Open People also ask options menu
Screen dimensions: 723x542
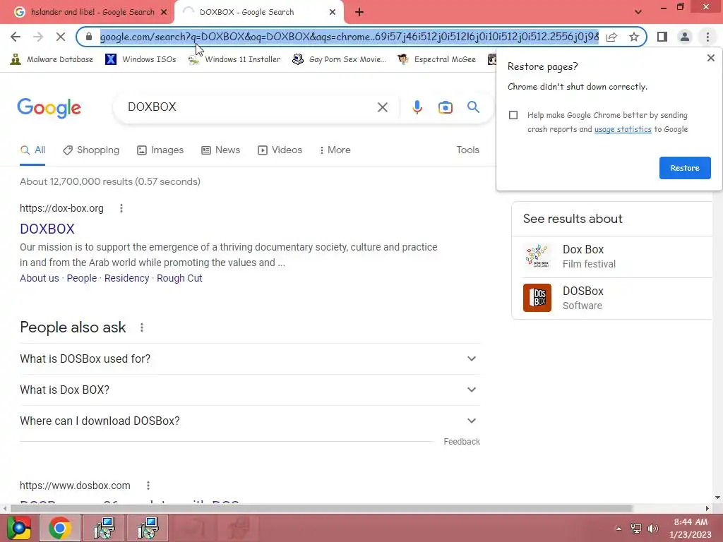pos(141,327)
